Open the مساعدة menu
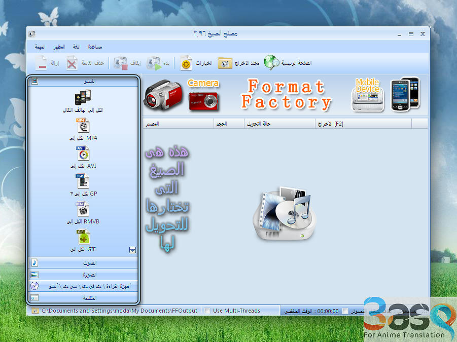The height and width of the screenshot is (342, 457). 95,47
